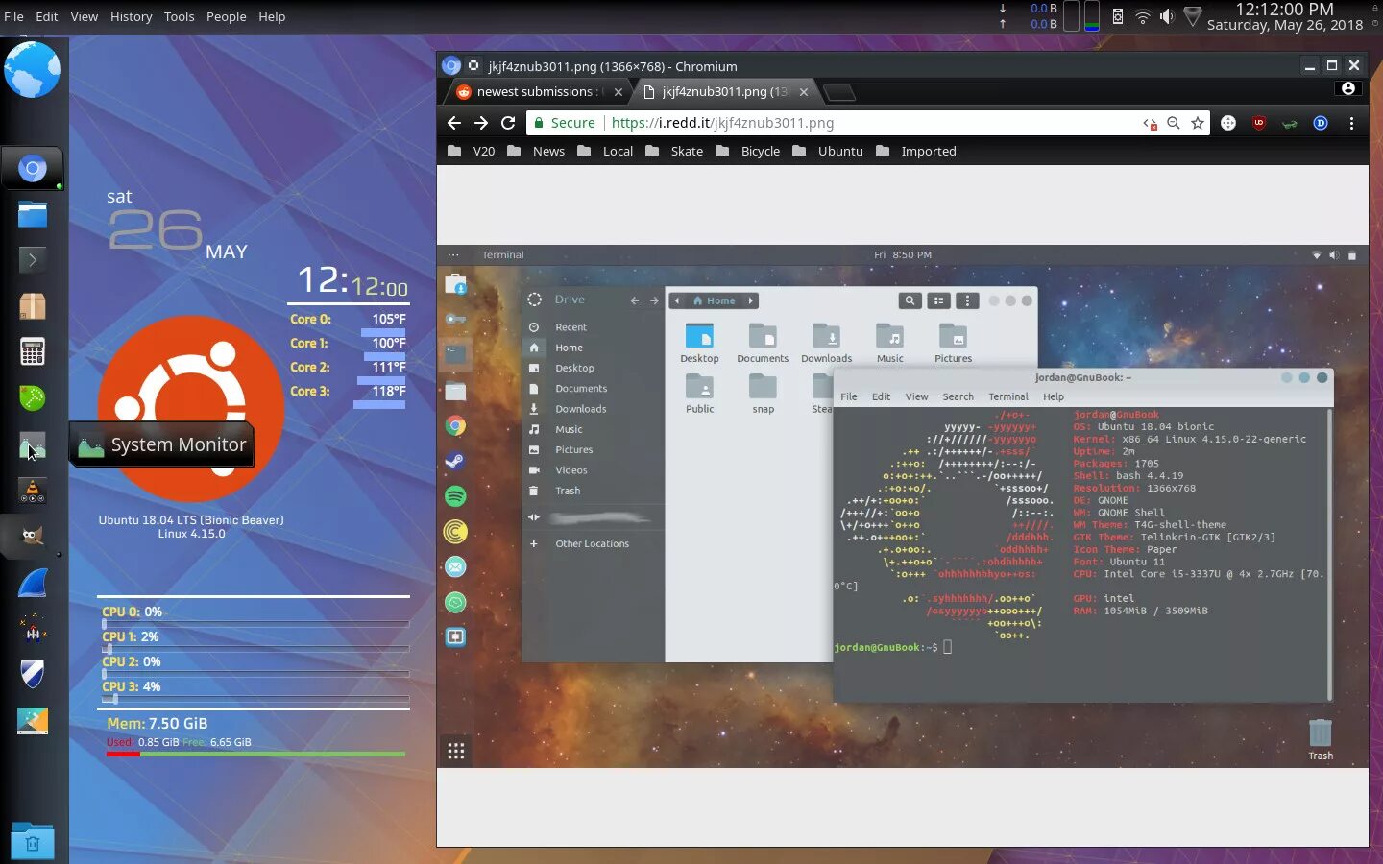Open the space shooter game icon
Screen dimensions: 1383x864
[x=33, y=629]
